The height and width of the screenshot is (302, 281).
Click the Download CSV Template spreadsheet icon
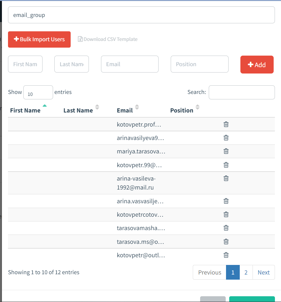pos(80,39)
